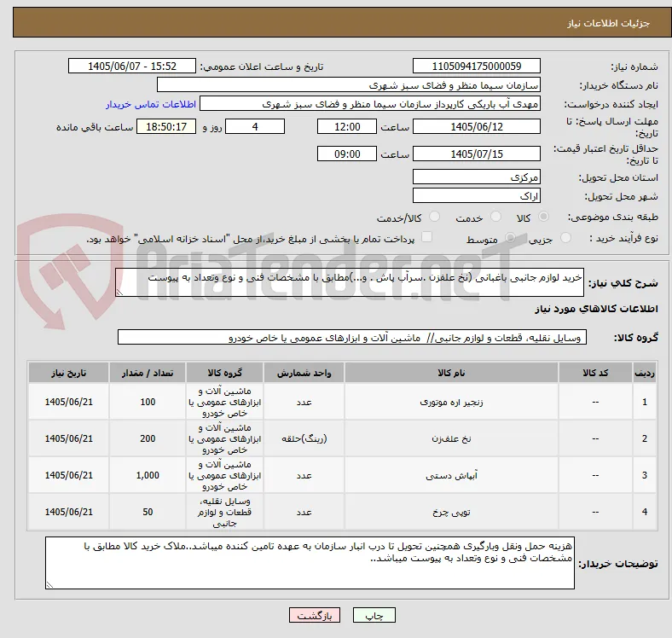
Task: Select the کالا radio button
Action: point(543,217)
